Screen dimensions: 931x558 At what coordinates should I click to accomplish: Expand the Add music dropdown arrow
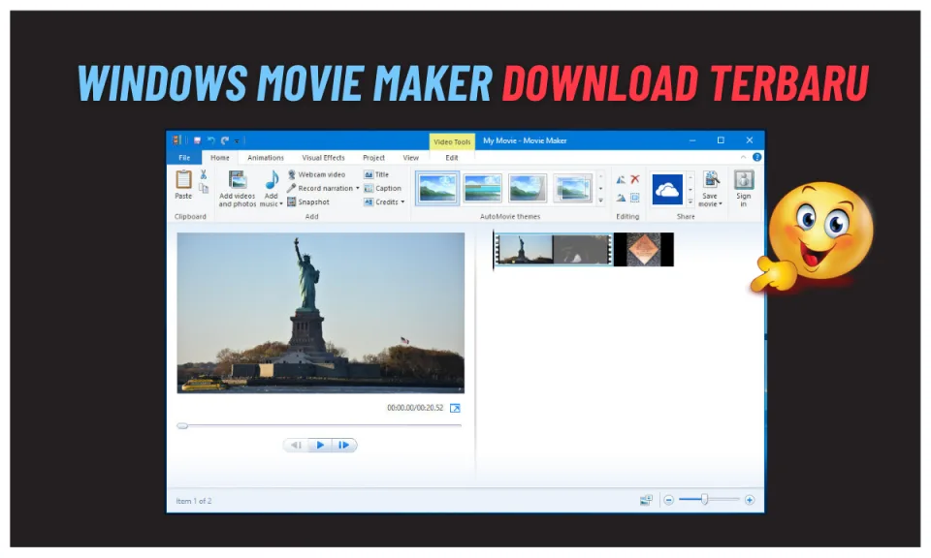coord(281,204)
